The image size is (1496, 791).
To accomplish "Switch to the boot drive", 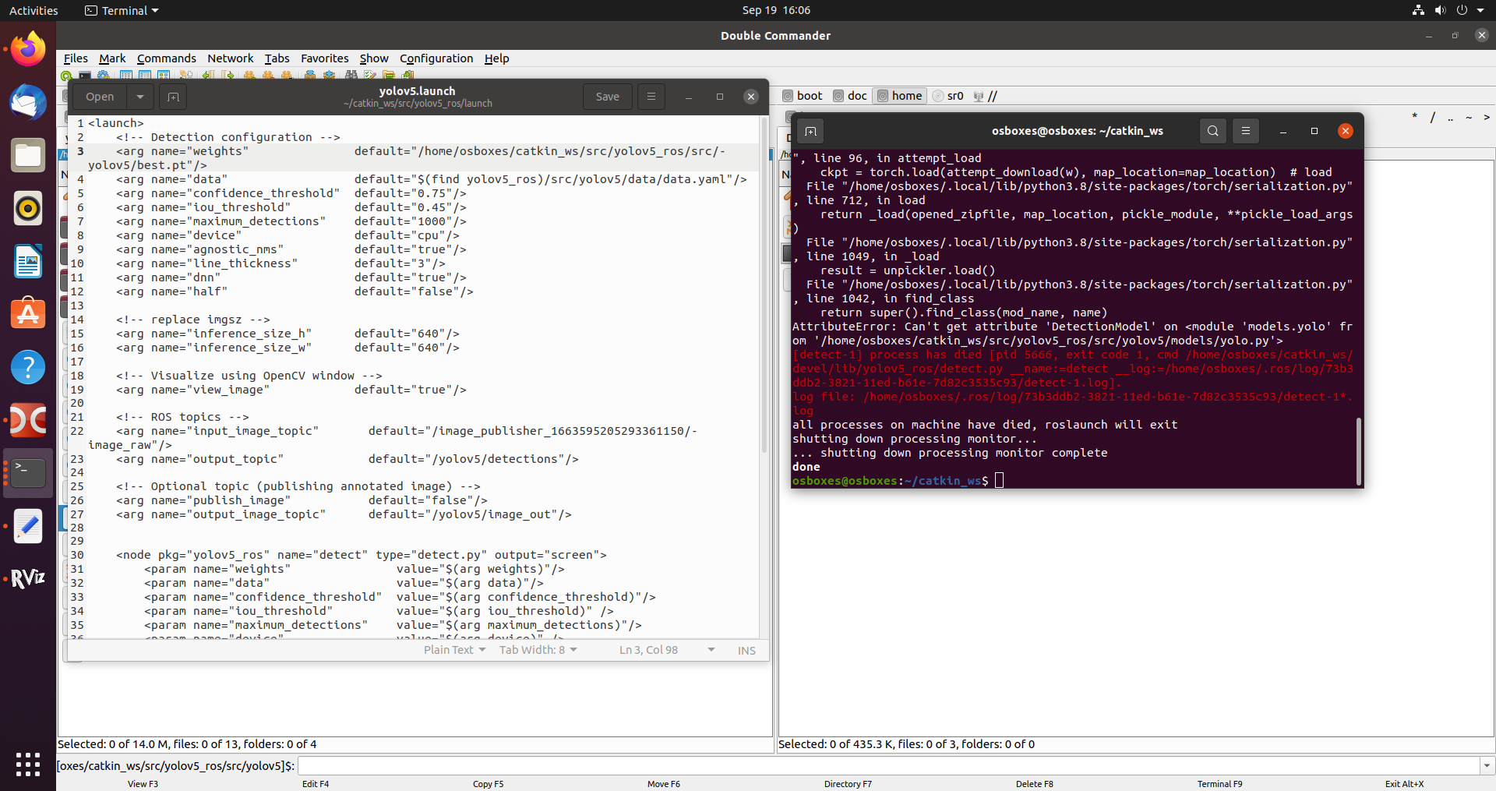I will [802, 95].
